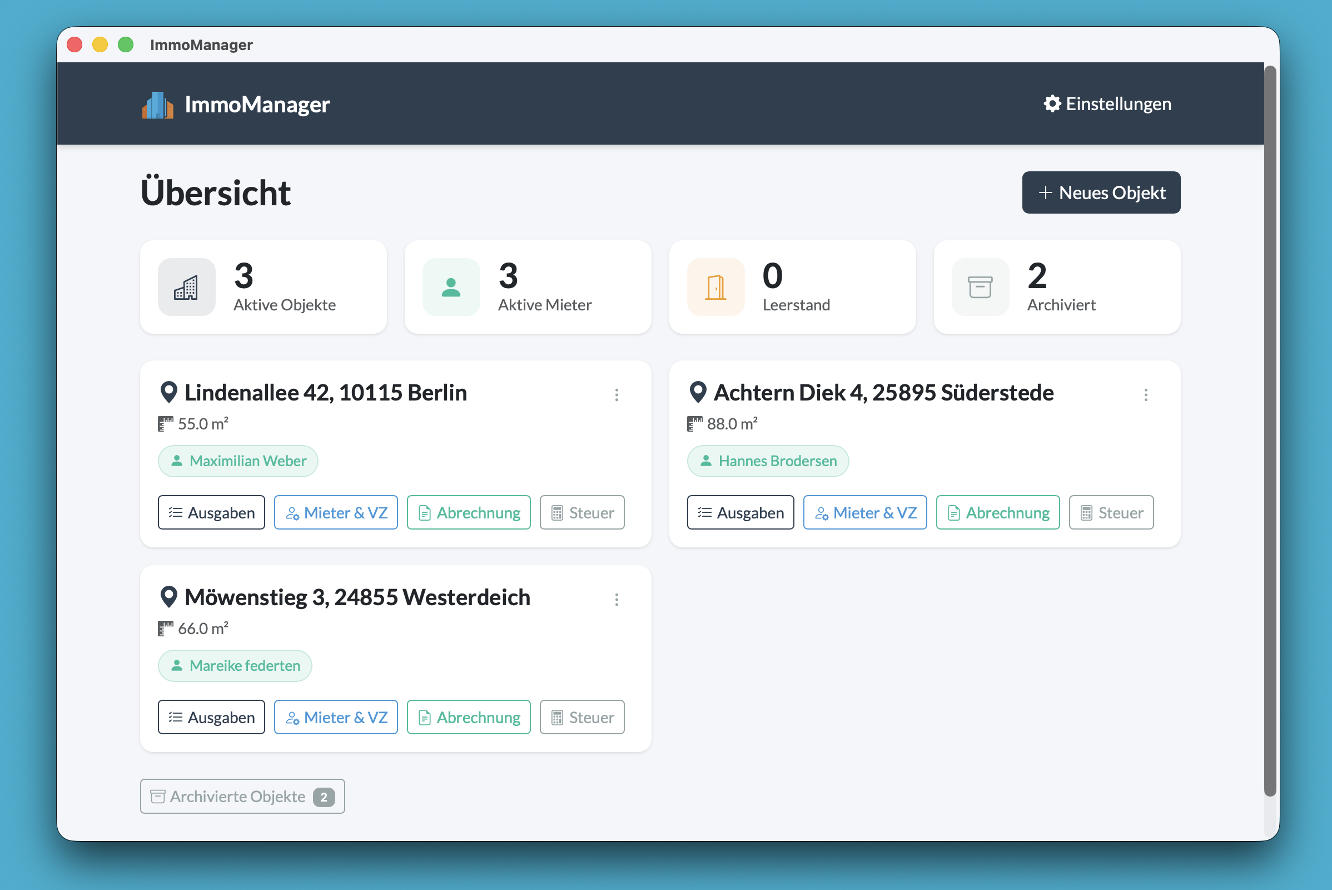Viewport: 1332px width, 890px height.
Task: Create a new property with Neues Objekt
Action: click(1101, 193)
